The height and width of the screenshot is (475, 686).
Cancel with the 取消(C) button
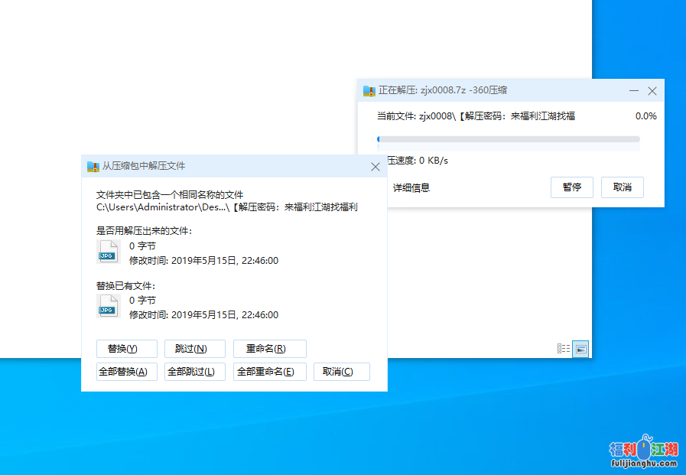(x=341, y=372)
